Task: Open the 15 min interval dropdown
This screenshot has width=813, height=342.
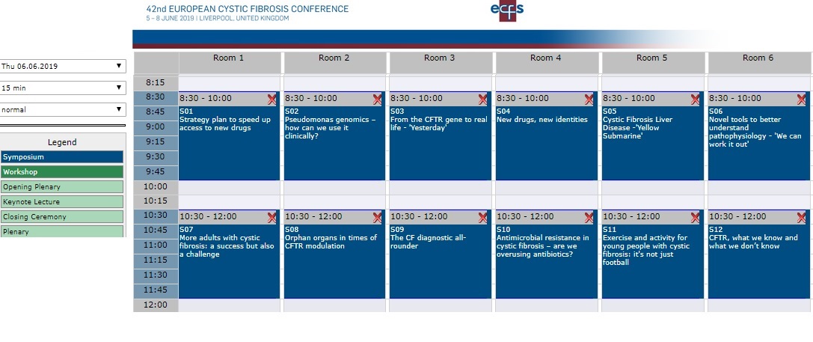Action: pos(63,88)
